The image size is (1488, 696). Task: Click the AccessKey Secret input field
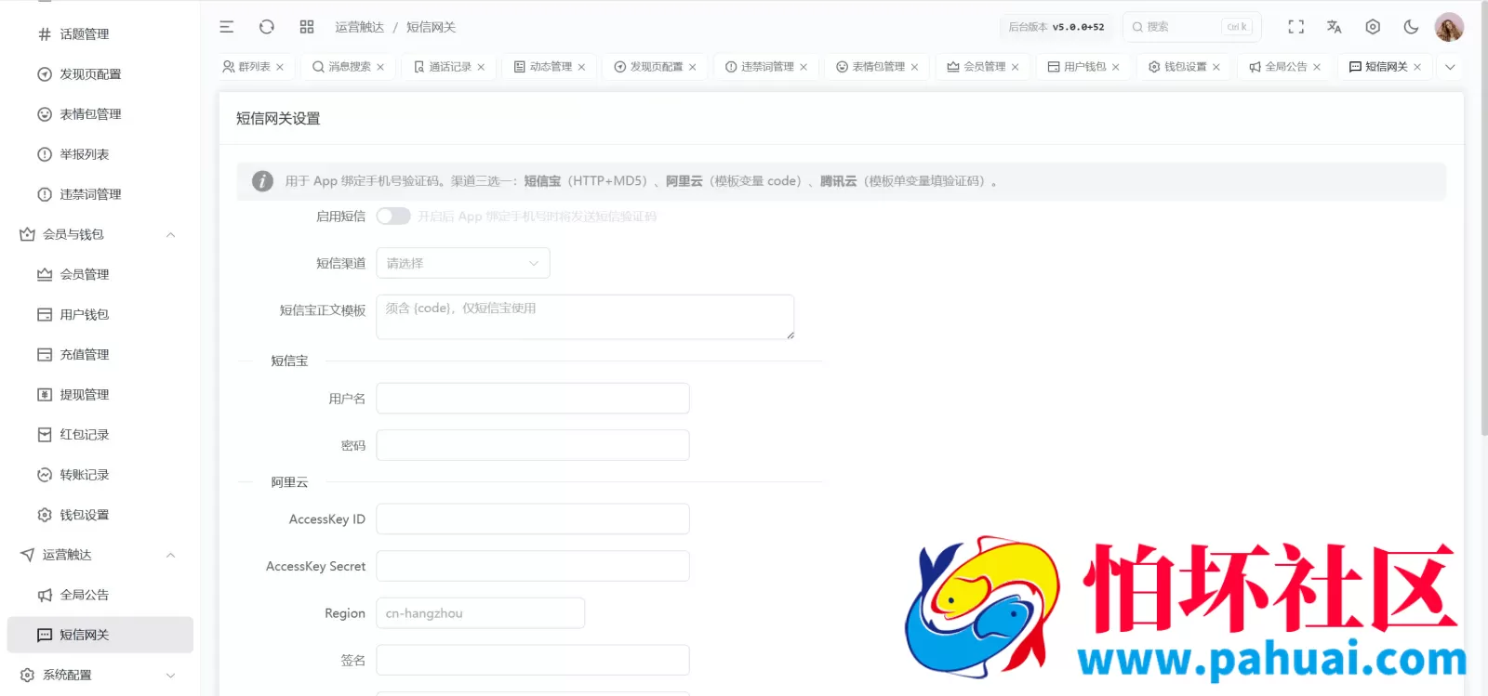(533, 566)
